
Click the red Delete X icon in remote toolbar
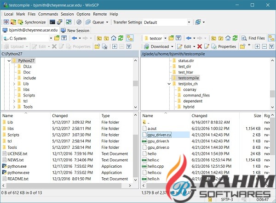[200, 46]
